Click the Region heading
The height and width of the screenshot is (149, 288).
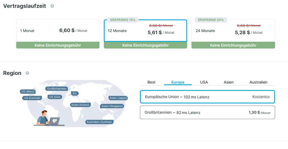(x=12, y=73)
